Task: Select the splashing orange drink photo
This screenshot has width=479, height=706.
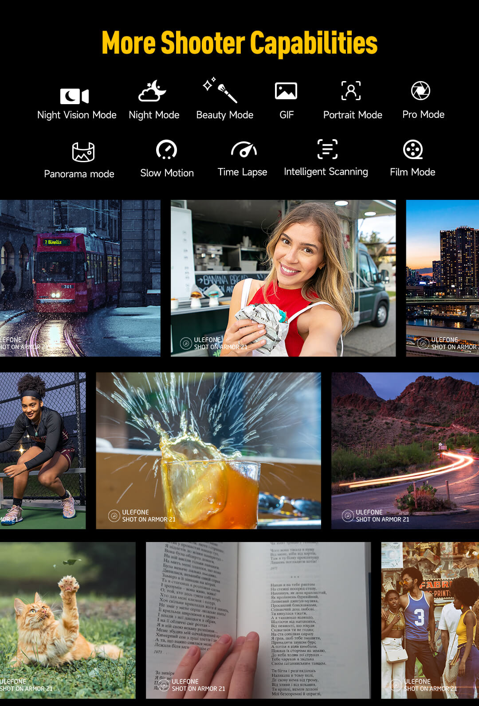Action: tap(208, 450)
